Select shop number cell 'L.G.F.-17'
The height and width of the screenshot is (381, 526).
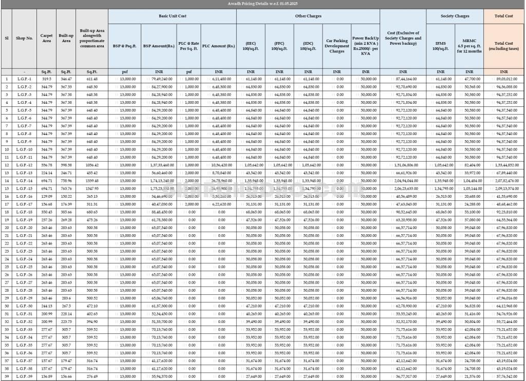(x=25, y=204)
